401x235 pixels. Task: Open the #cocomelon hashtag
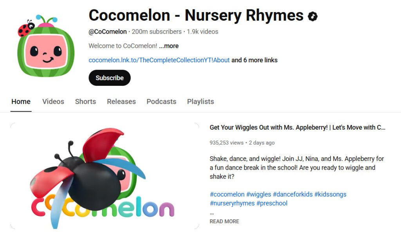pyautogui.click(x=226, y=194)
